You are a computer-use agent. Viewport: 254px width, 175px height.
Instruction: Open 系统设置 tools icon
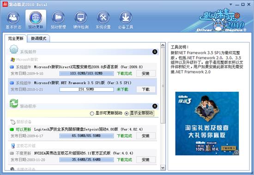103,18
